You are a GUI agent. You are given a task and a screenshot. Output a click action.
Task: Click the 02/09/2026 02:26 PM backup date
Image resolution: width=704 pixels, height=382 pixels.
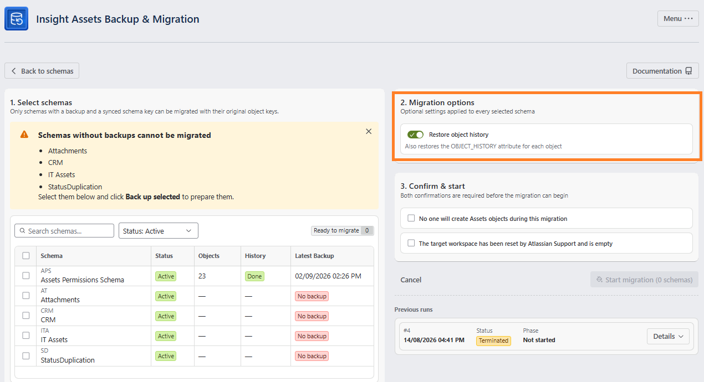[x=328, y=276]
